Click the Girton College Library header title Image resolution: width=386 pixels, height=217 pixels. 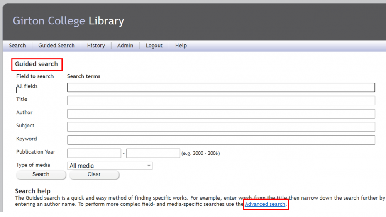68,21
